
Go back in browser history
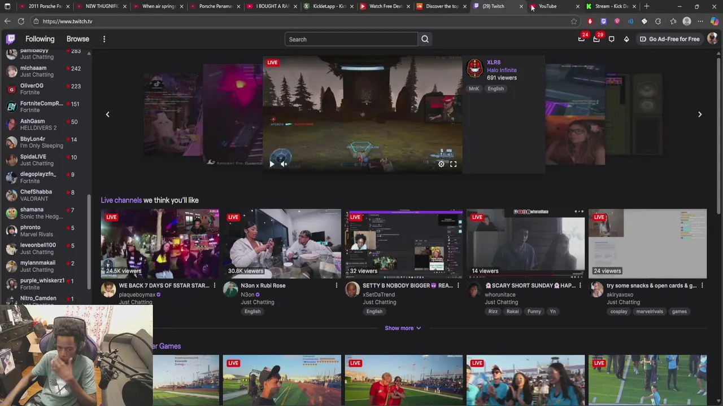[x=7, y=21]
